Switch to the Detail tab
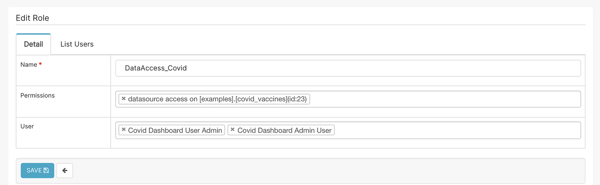 coord(33,44)
